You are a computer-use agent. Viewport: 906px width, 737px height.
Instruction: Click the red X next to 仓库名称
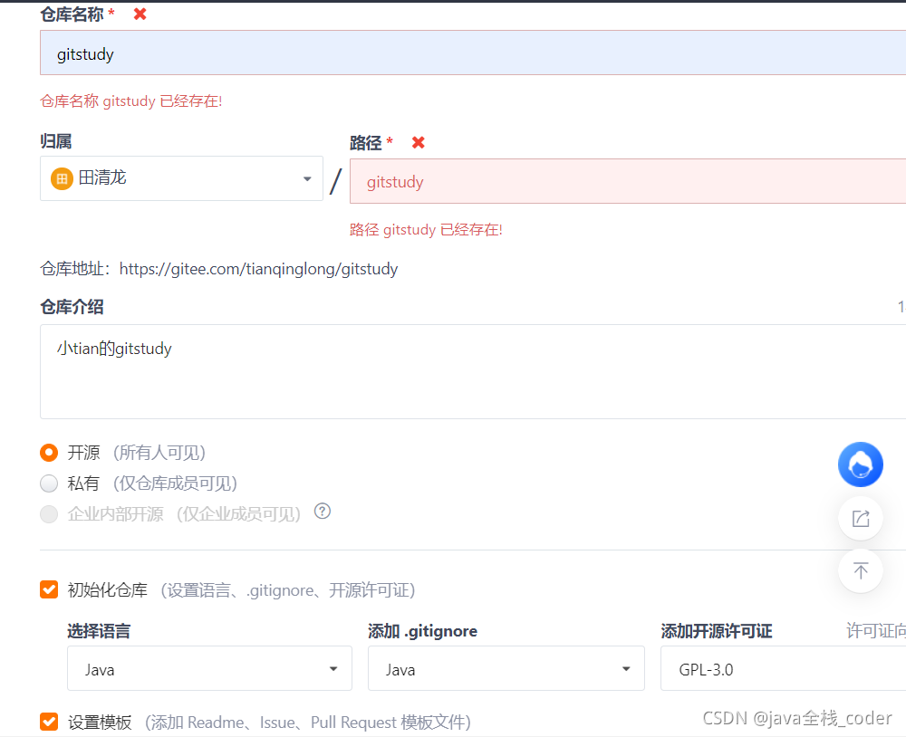pos(140,14)
